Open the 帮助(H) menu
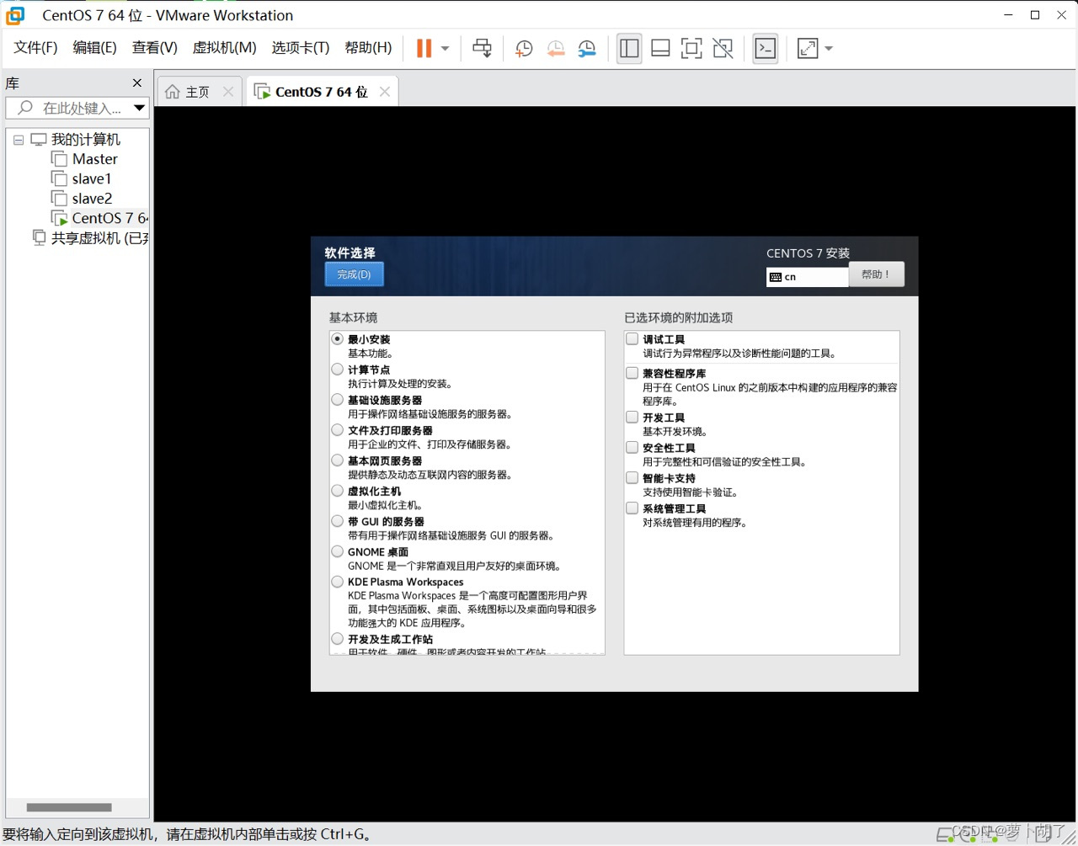 click(368, 48)
